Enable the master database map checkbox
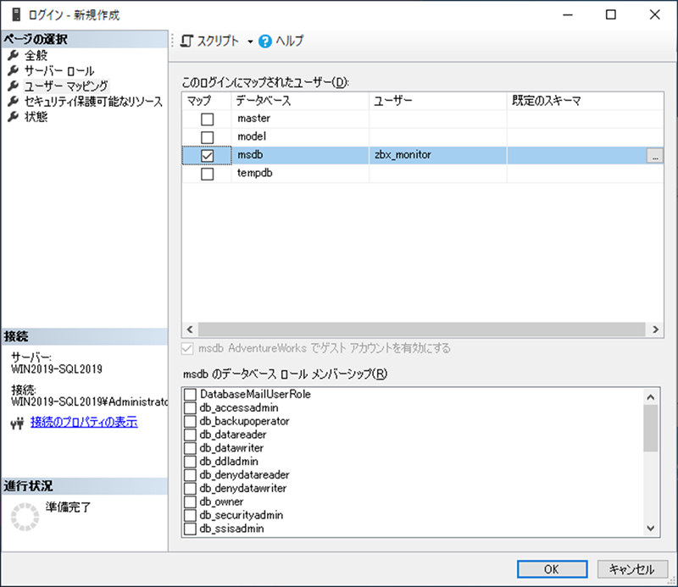Viewport: 678px width, 587px height. click(x=207, y=119)
